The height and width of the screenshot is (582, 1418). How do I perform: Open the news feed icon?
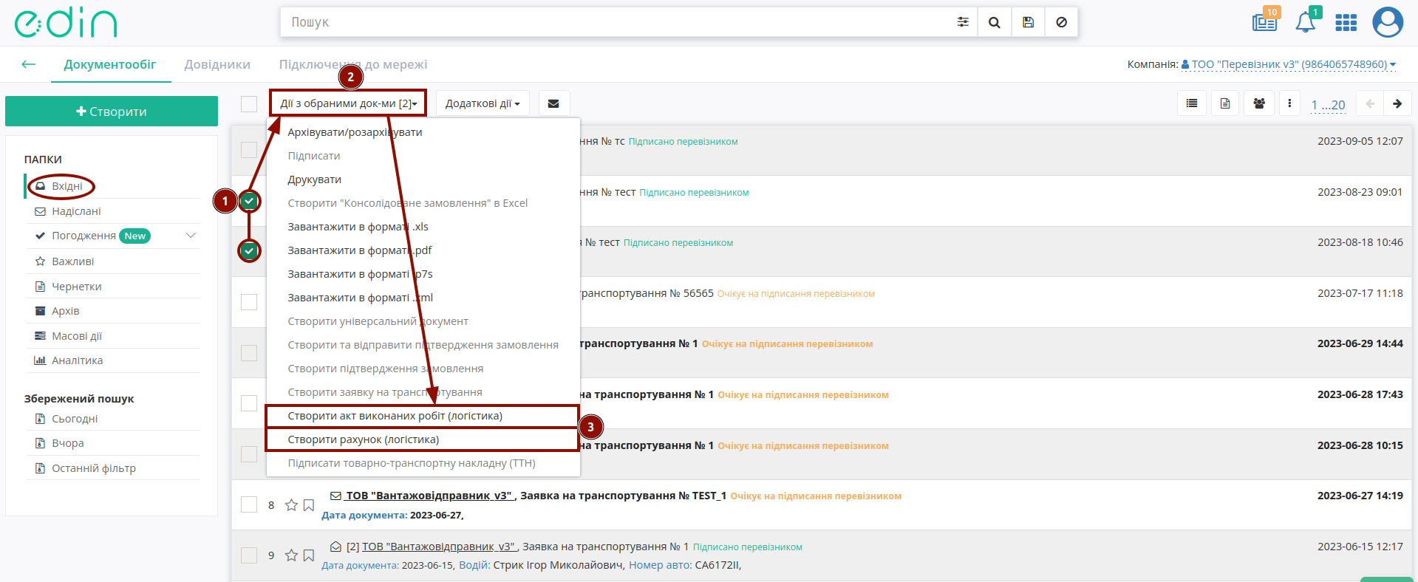point(1264,22)
